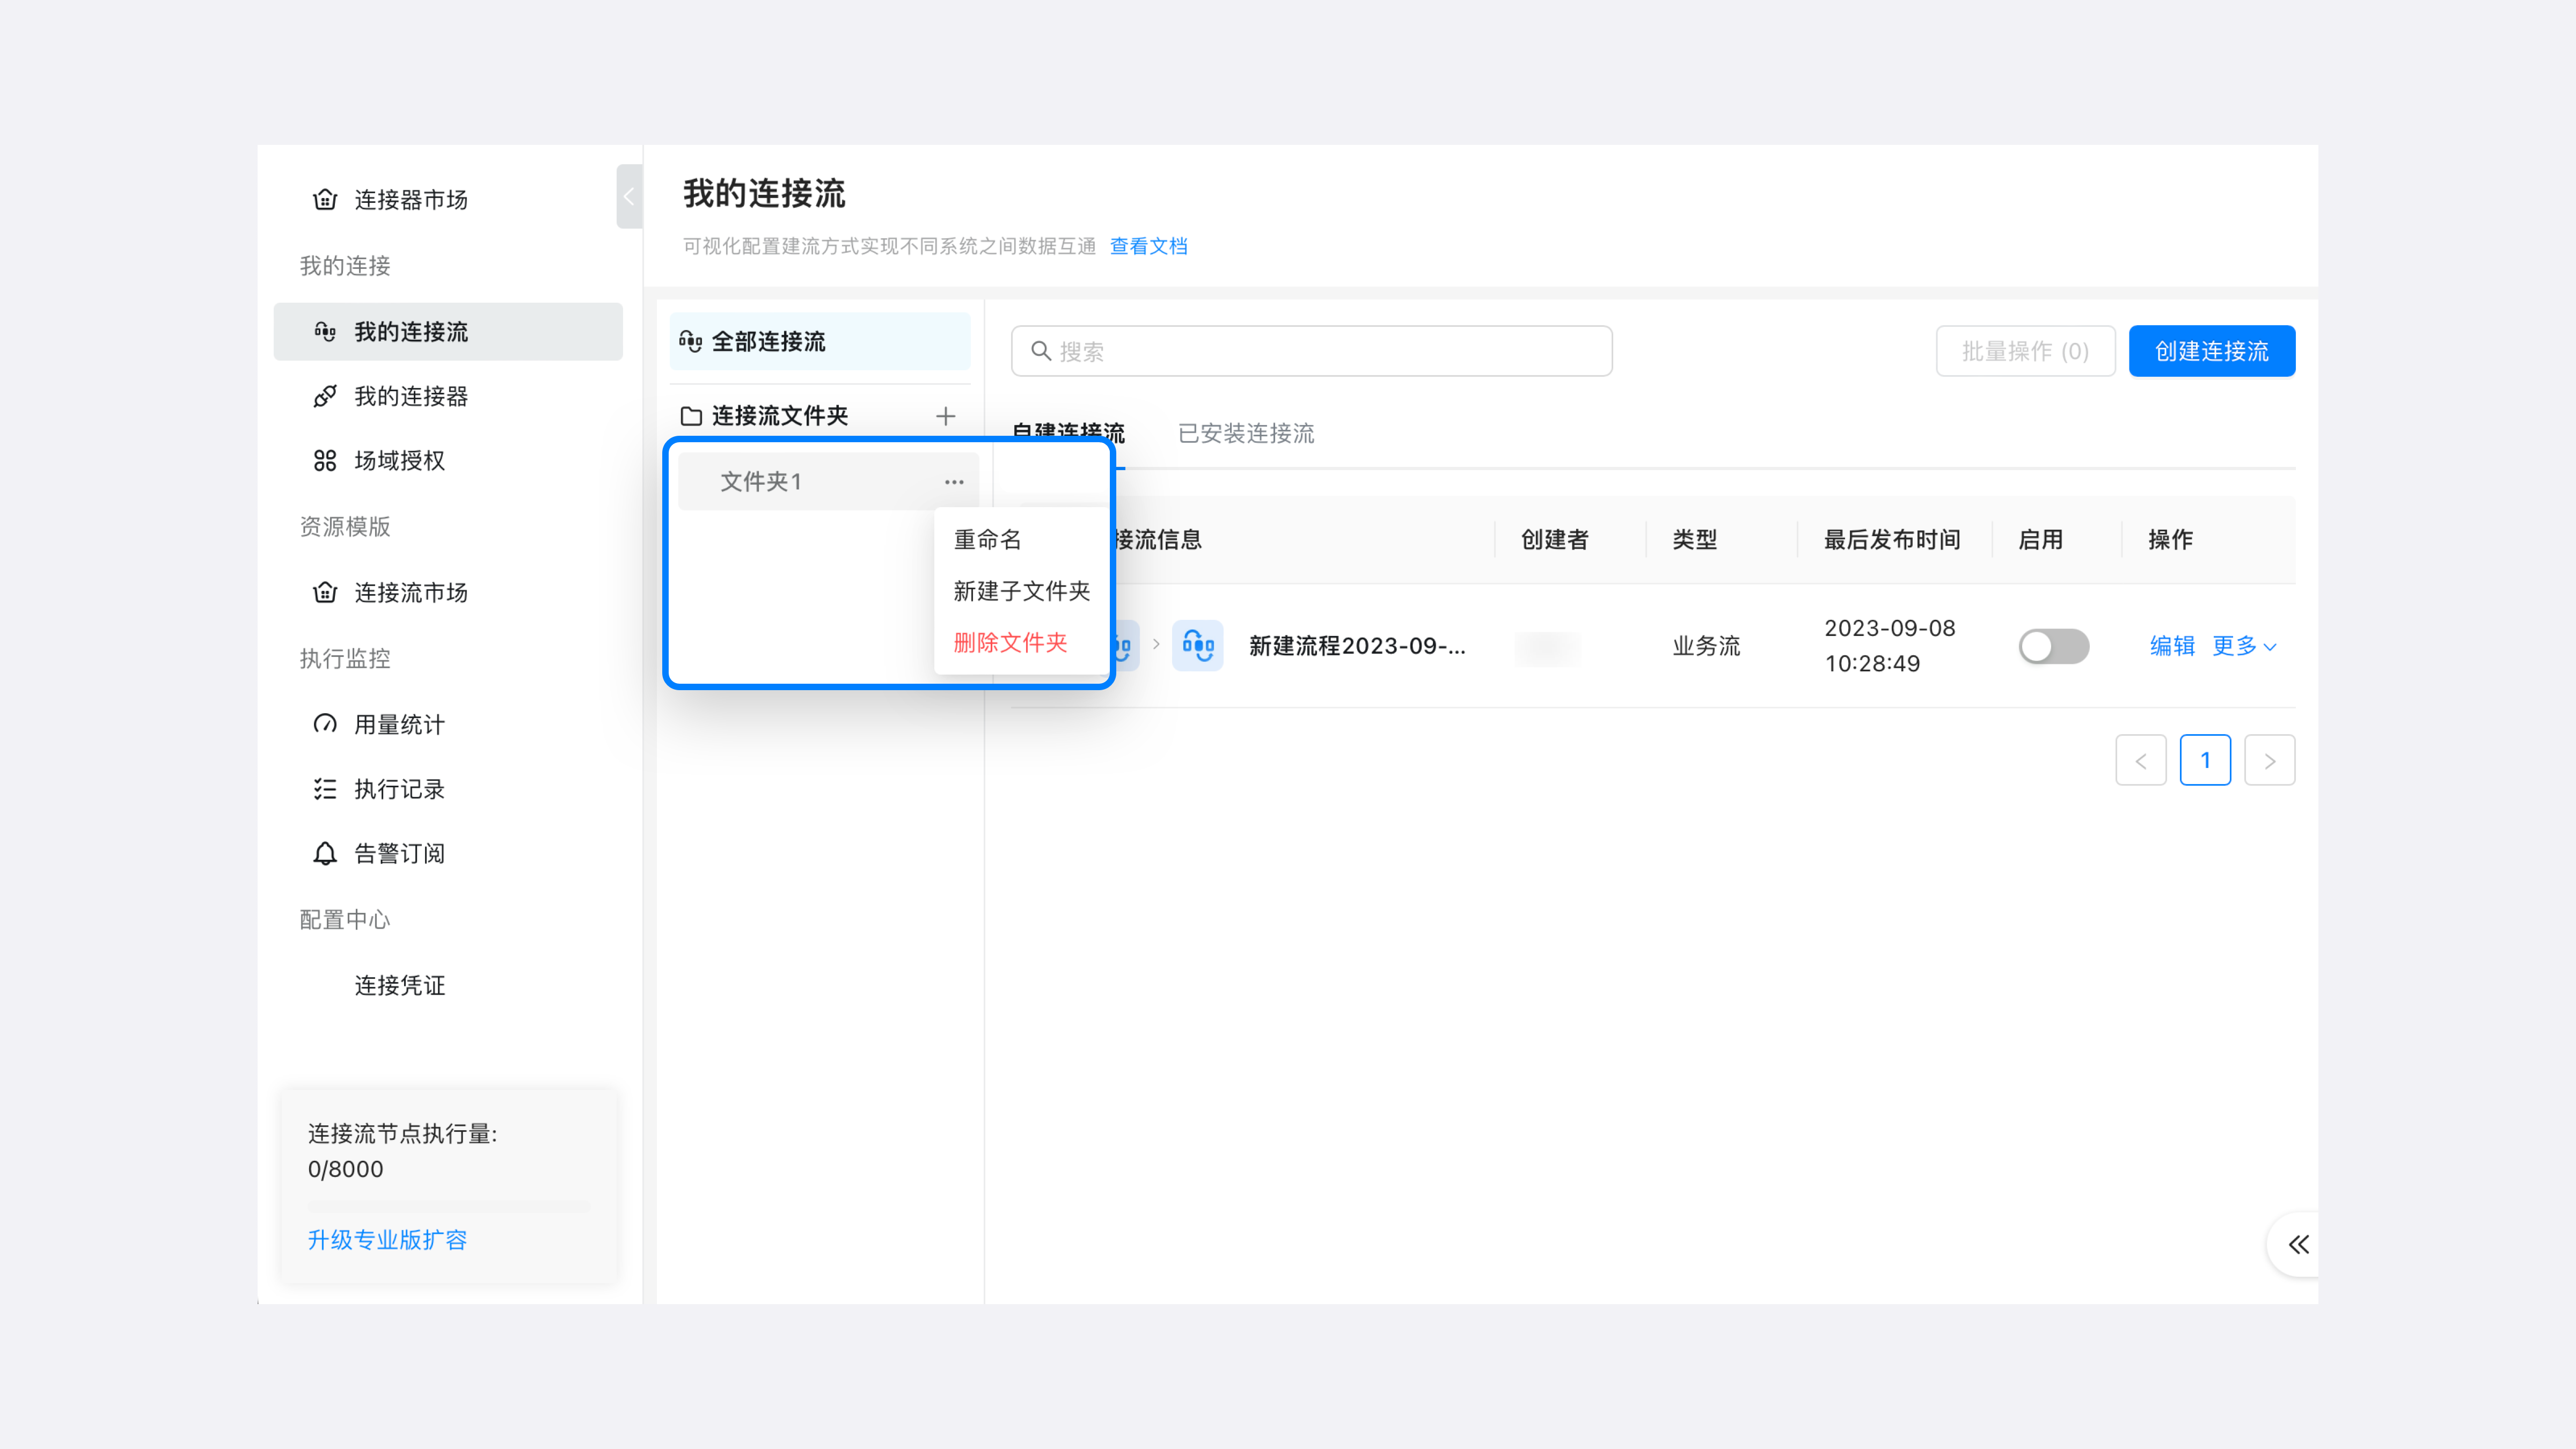Image resolution: width=2576 pixels, height=1449 pixels.
Task: Click the double-chevron collapse at bottom right
Action: [2297, 1245]
